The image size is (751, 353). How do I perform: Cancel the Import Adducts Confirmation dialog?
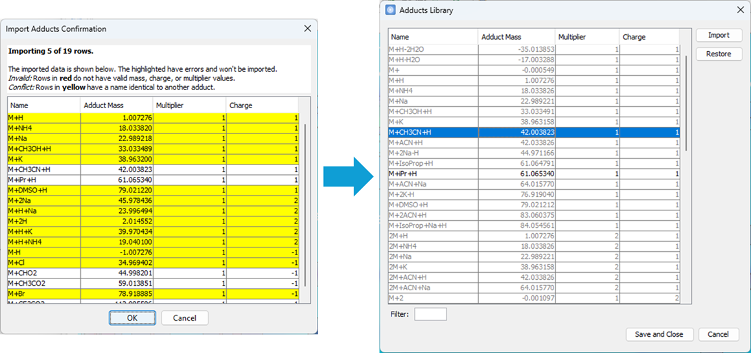pyautogui.click(x=184, y=318)
